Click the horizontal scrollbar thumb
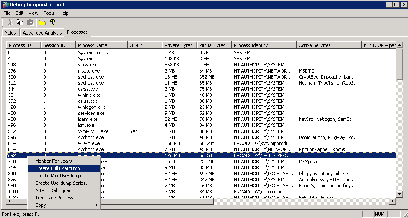 point(113,201)
